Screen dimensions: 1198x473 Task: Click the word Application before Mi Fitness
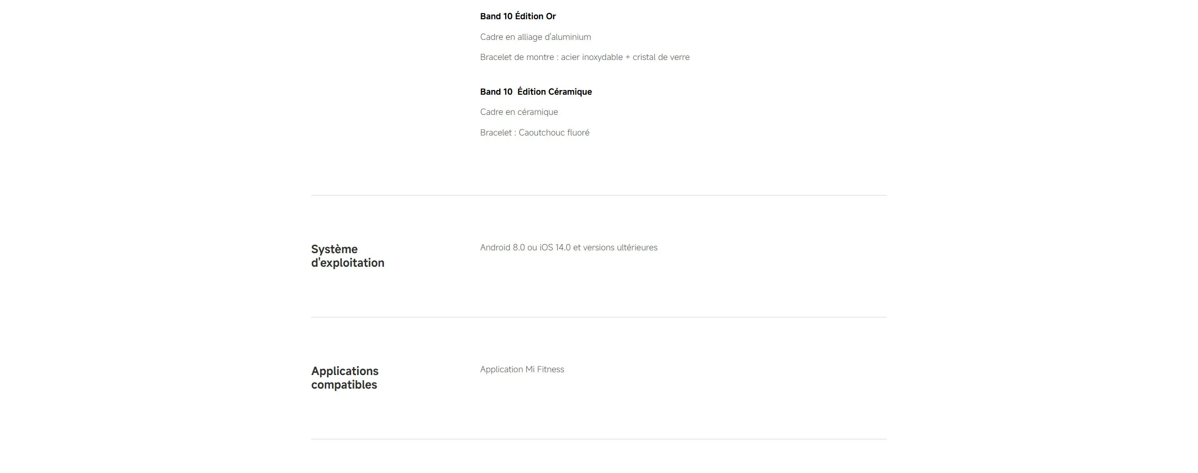[x=501, y=369]
